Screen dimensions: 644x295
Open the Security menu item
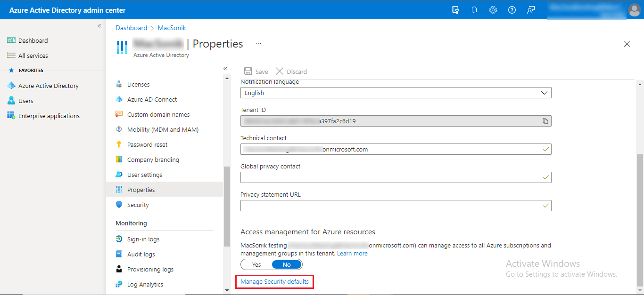138,205
